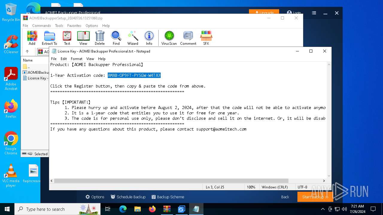Image resolution: width=383 pixels, height=215 pixels.
Task: Open WinRAR Help menu
Action: [x=106, y=26]
